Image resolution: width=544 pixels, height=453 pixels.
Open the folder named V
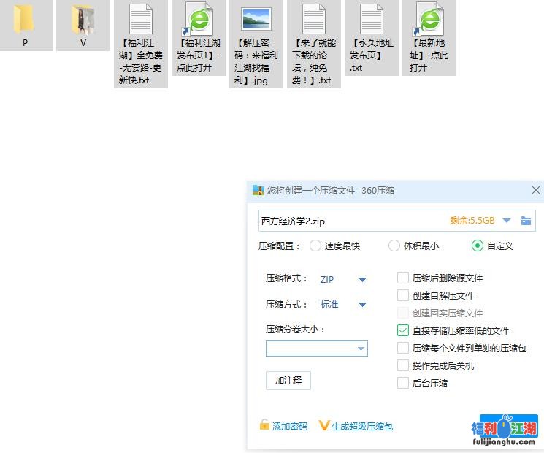83,20
